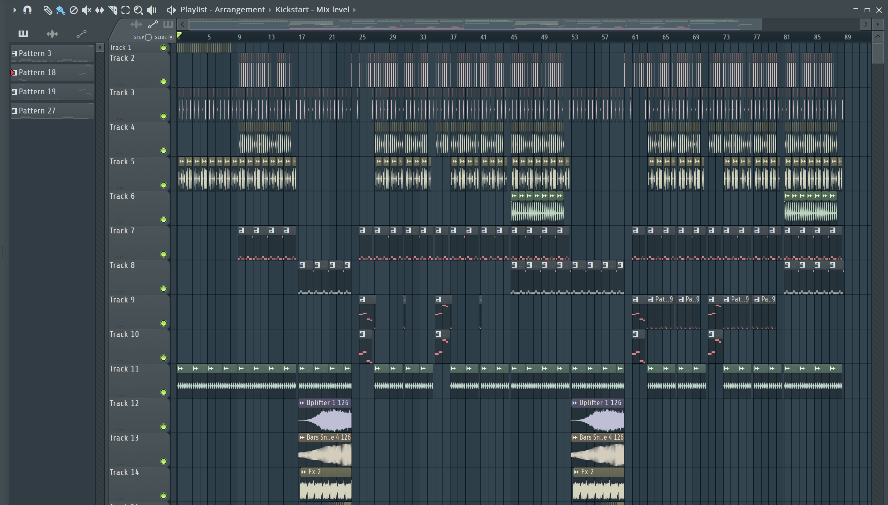Select Pattern 19 in the picker
The image size is (888, 505).
[x=52, y=92]
